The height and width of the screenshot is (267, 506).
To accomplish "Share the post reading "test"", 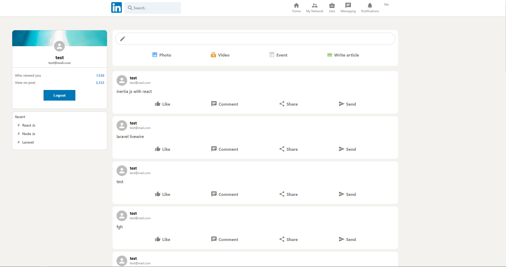I will 288,194.
